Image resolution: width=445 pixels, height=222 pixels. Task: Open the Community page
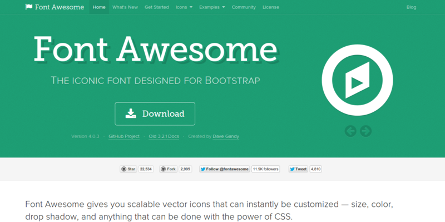(244, 7)
